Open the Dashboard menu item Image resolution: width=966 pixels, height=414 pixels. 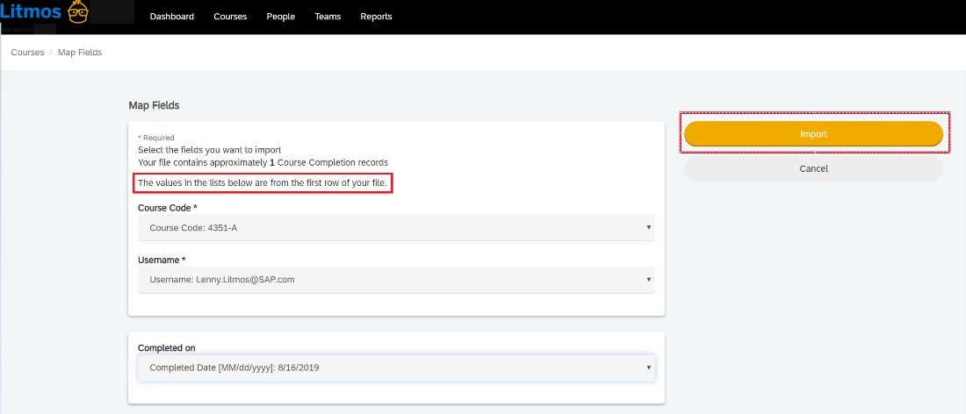(x=172, y=17)
